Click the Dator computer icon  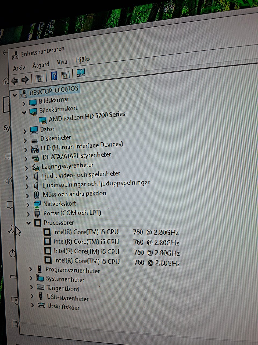click(34, 130)
